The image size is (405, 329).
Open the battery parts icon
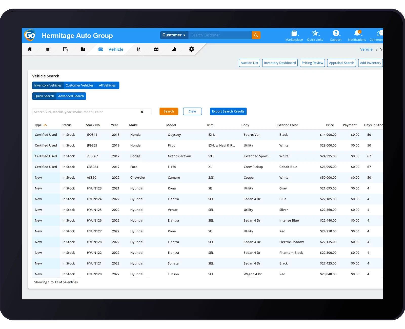coord(156,49)
